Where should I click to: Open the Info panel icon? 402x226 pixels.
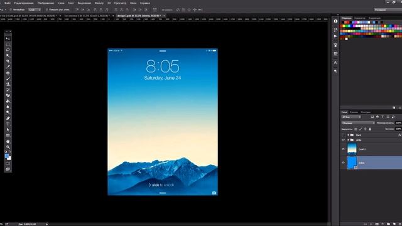335,21
